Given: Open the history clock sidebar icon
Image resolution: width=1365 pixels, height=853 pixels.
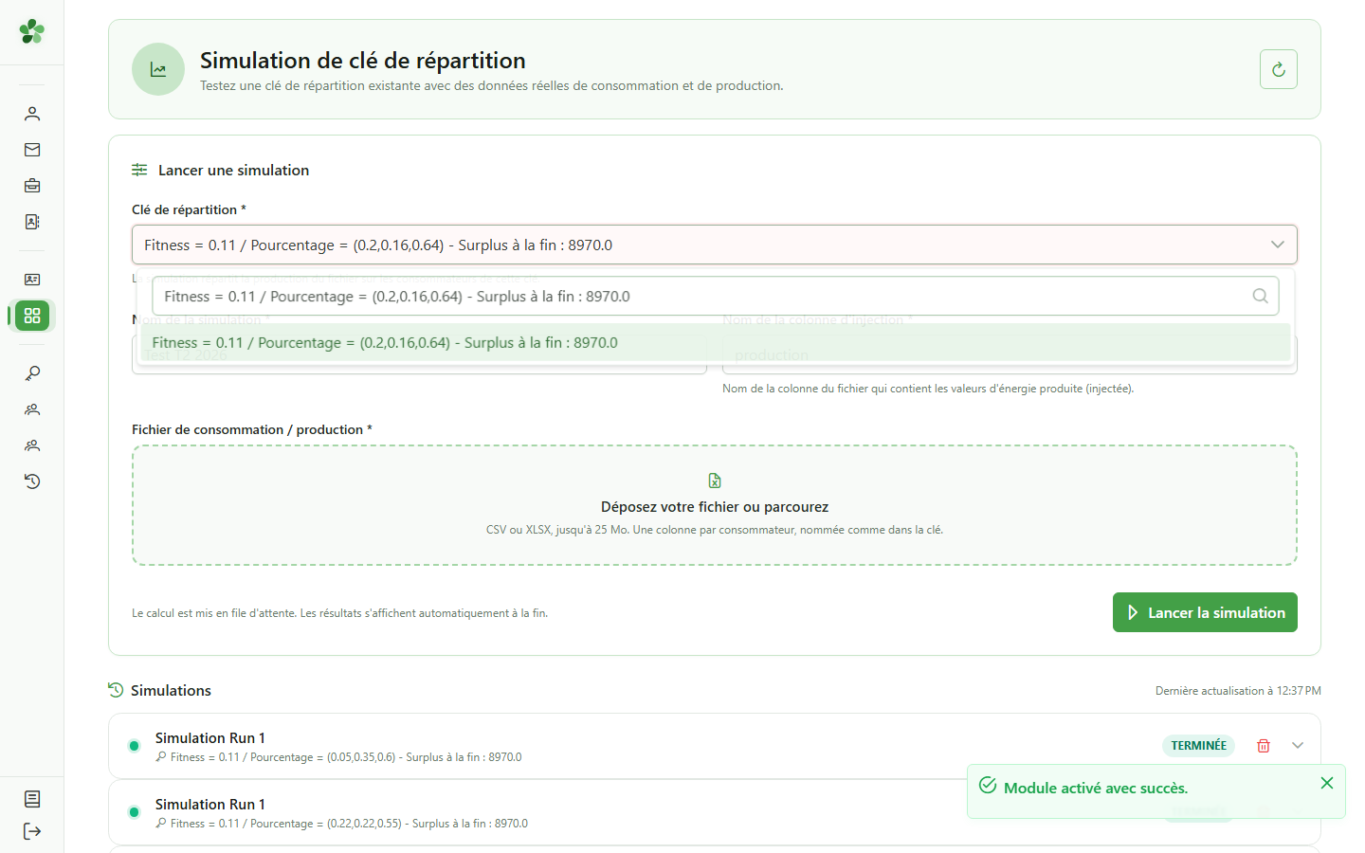Looking at the screenshot, I should click(x=32, y=481).
